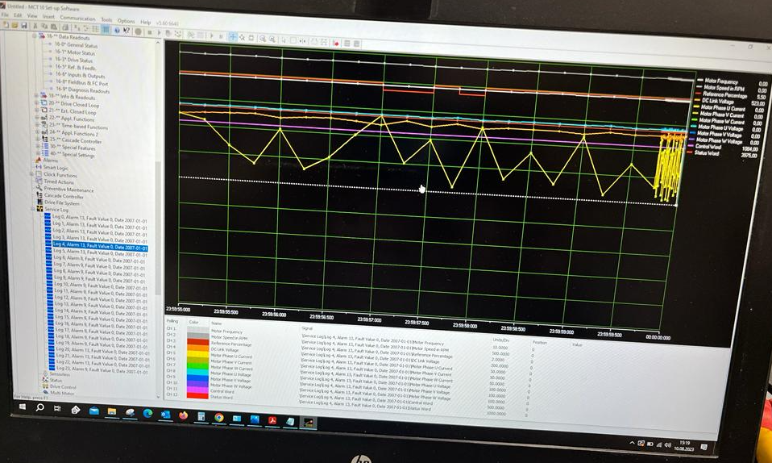
Task: Expand the 20-** Drive Closed Loop node
Action: [x=36, y=102]
